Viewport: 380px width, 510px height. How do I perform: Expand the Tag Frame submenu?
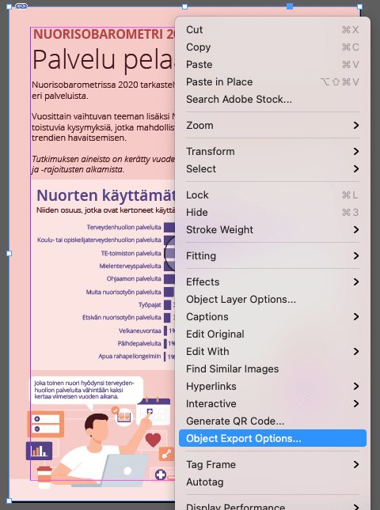click(272, 464)
